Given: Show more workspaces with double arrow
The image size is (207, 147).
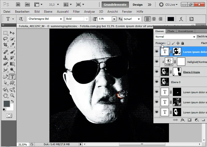Looking at the screenshot, I should point(150,5).
